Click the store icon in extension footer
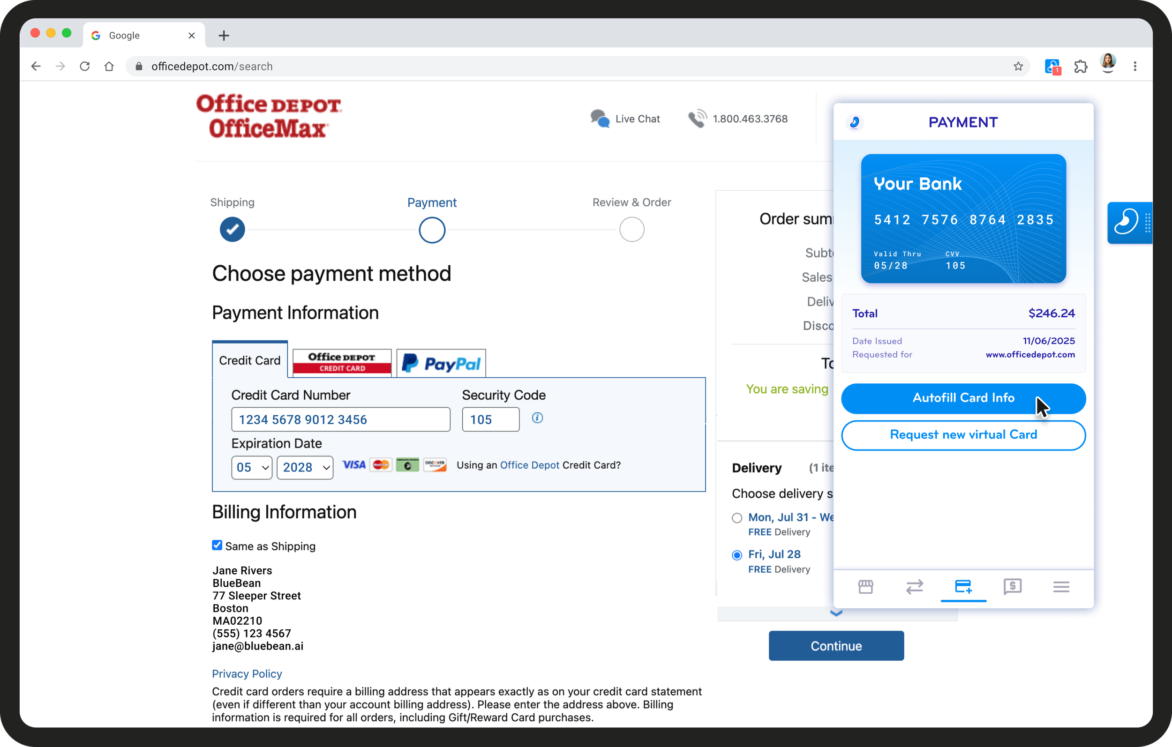1172x747 pixels. pos(865,586)
